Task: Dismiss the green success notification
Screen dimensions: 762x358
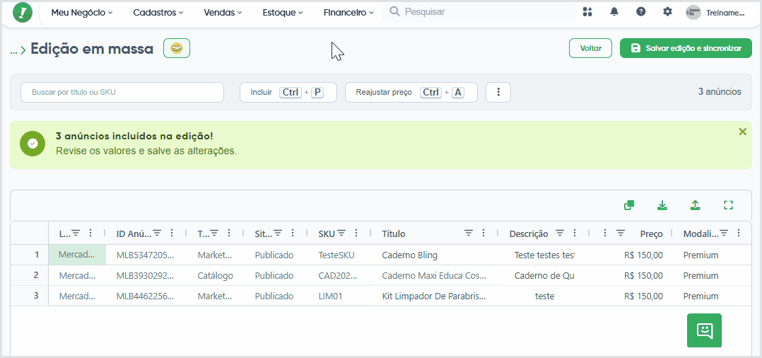Action: [742, 132]
